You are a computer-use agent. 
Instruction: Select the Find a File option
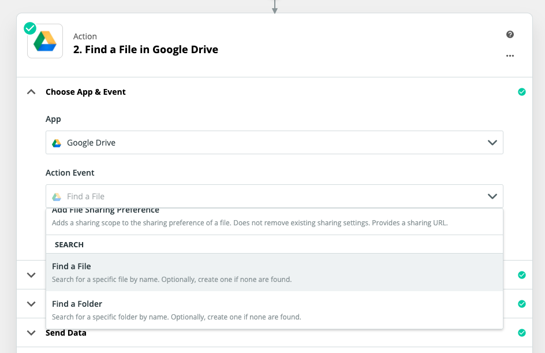pos(274,272)
